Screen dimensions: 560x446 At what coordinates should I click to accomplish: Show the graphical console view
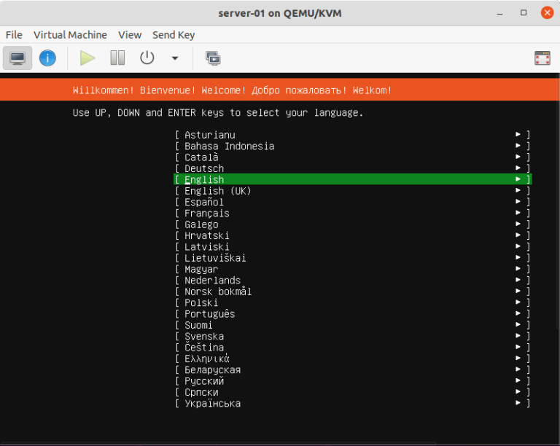(17, 58)
